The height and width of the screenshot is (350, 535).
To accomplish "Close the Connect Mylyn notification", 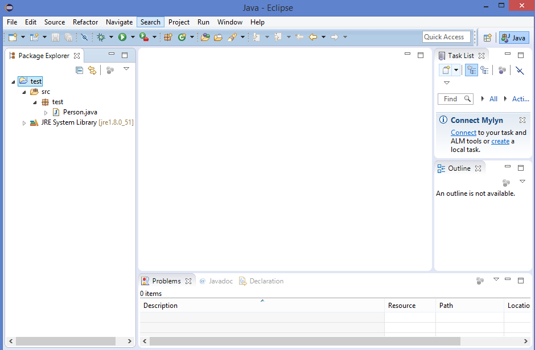I will [x=522, y=120].
